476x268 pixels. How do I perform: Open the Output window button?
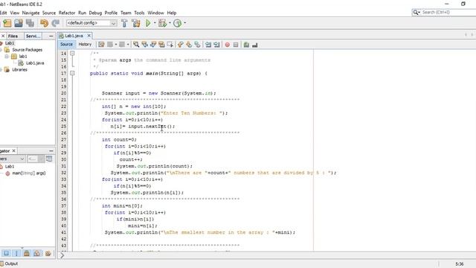pos(9,264)
